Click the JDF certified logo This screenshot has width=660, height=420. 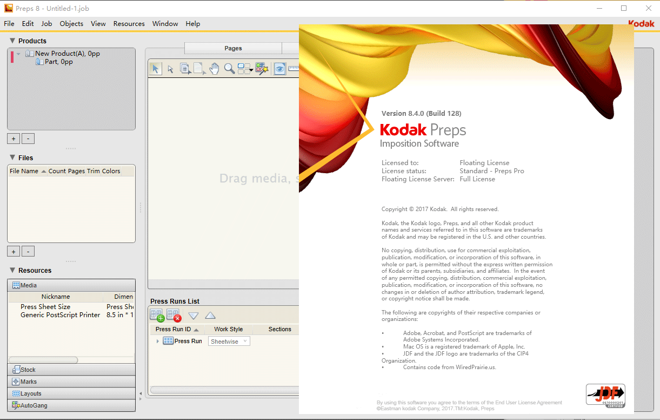[x=605, y=395]
